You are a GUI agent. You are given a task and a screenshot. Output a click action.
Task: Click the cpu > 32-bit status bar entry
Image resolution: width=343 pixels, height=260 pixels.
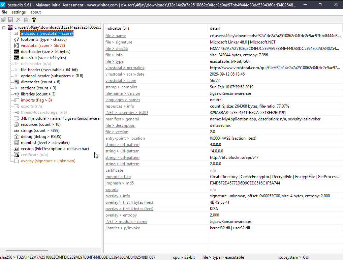[184, 257]
